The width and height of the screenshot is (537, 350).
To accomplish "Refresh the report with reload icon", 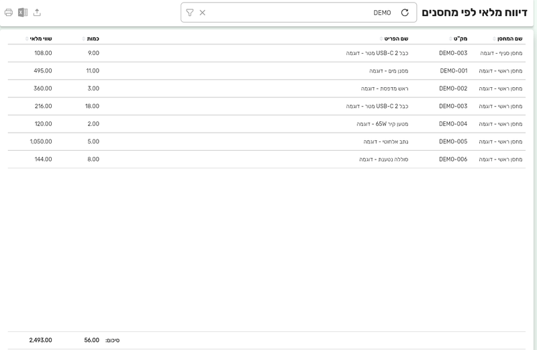I will tap(405, 13).
